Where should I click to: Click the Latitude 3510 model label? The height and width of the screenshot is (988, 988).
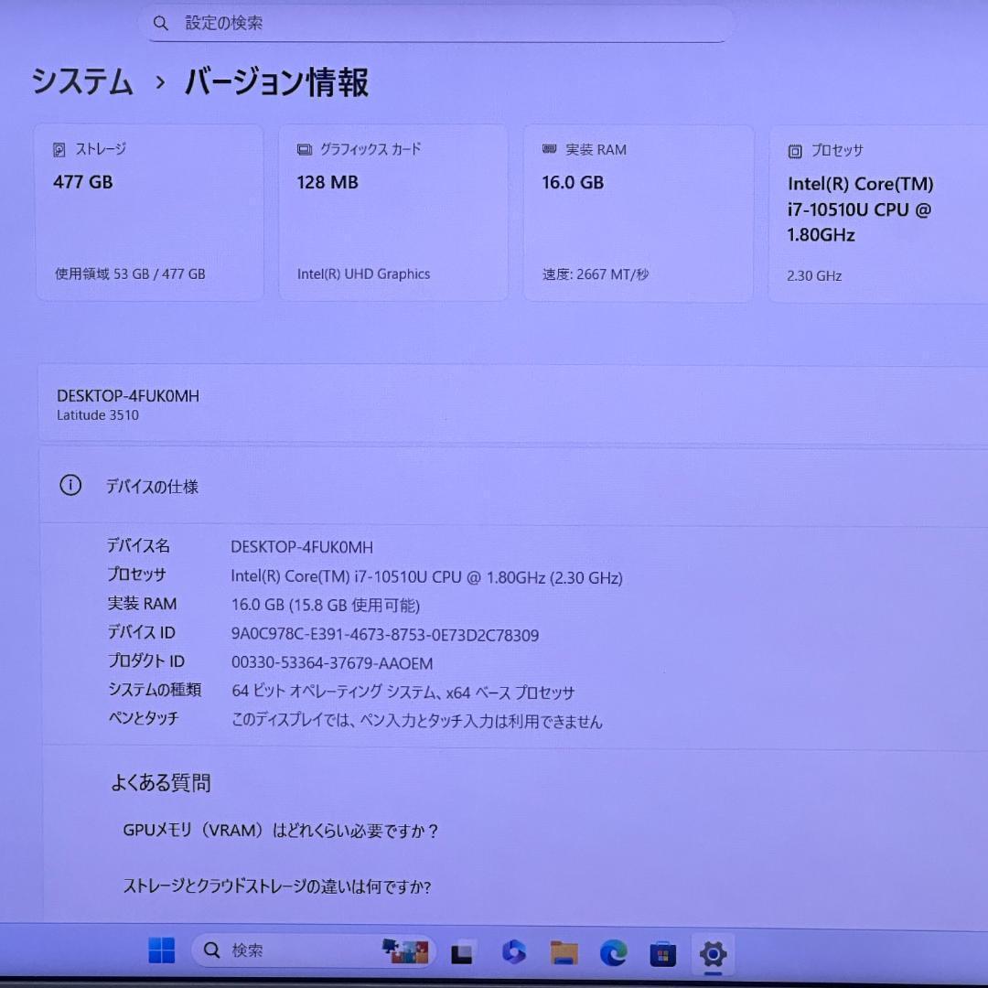pyautogui.click(x=98, y=415)
